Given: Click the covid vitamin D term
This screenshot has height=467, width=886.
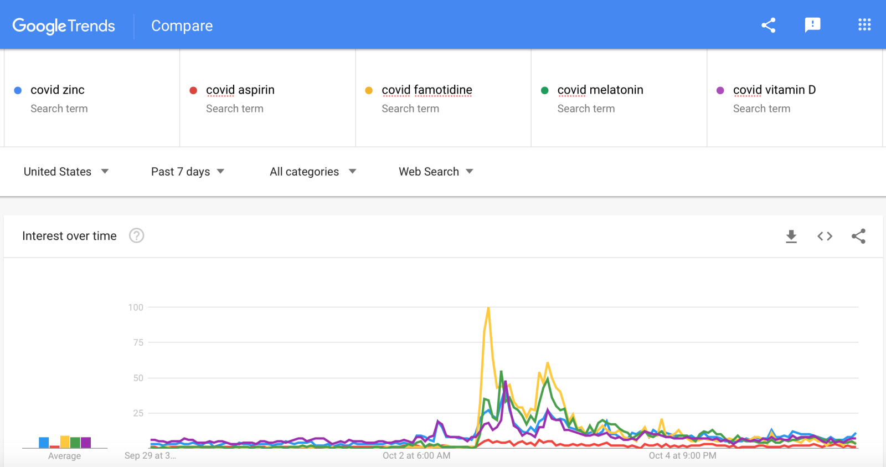Looking at the screenshot, I should pos(774,90).
